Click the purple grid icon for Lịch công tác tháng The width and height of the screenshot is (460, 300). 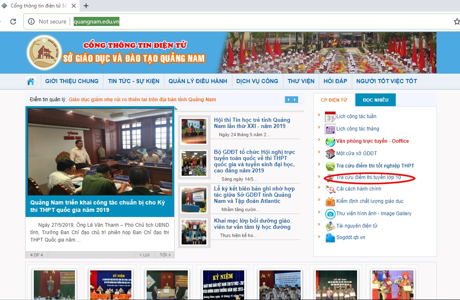(330, 129)
